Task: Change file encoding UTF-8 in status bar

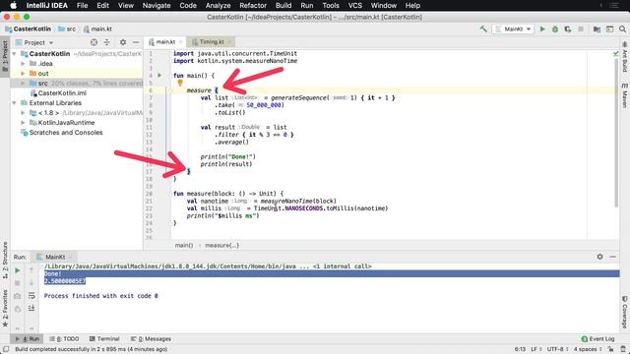Action: [x=557, y=349]
